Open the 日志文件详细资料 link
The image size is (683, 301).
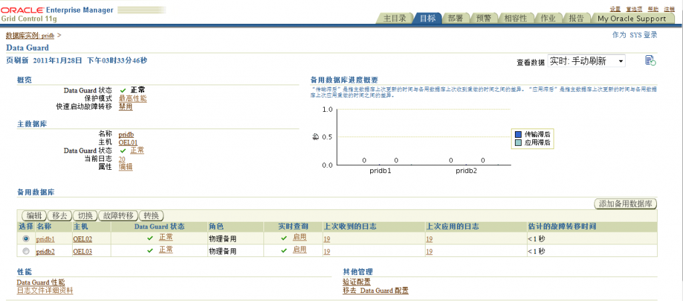(x=45, y=290)
